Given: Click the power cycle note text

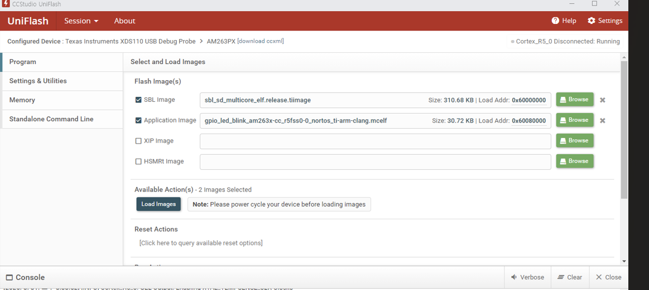Looking at the screenshot, I should (x=279, y=204).
